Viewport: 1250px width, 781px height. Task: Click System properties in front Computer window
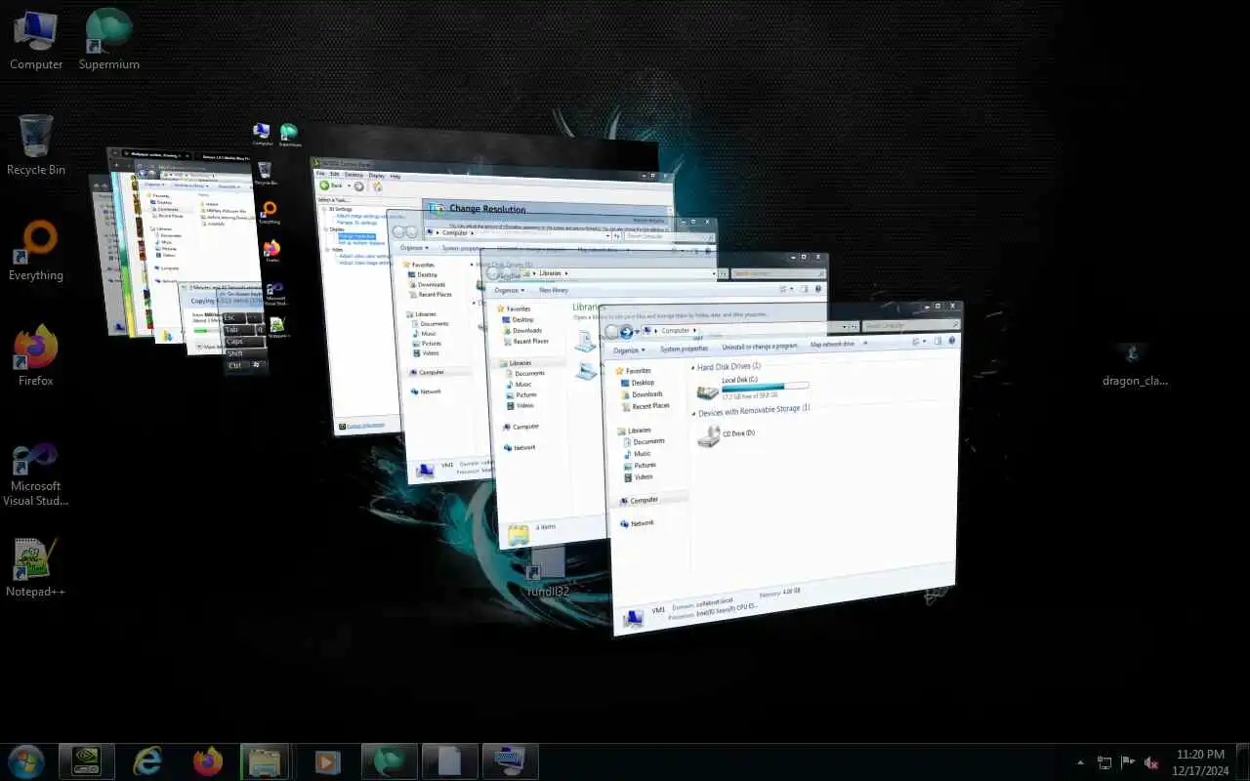(684, 349)
